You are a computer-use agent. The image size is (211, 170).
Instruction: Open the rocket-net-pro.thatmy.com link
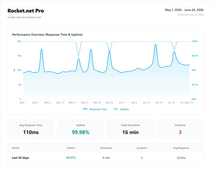coord(24,17)
